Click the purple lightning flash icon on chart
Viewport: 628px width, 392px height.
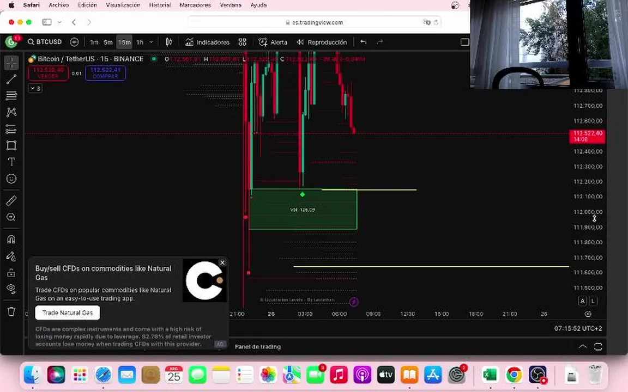[x=354, y=302]
